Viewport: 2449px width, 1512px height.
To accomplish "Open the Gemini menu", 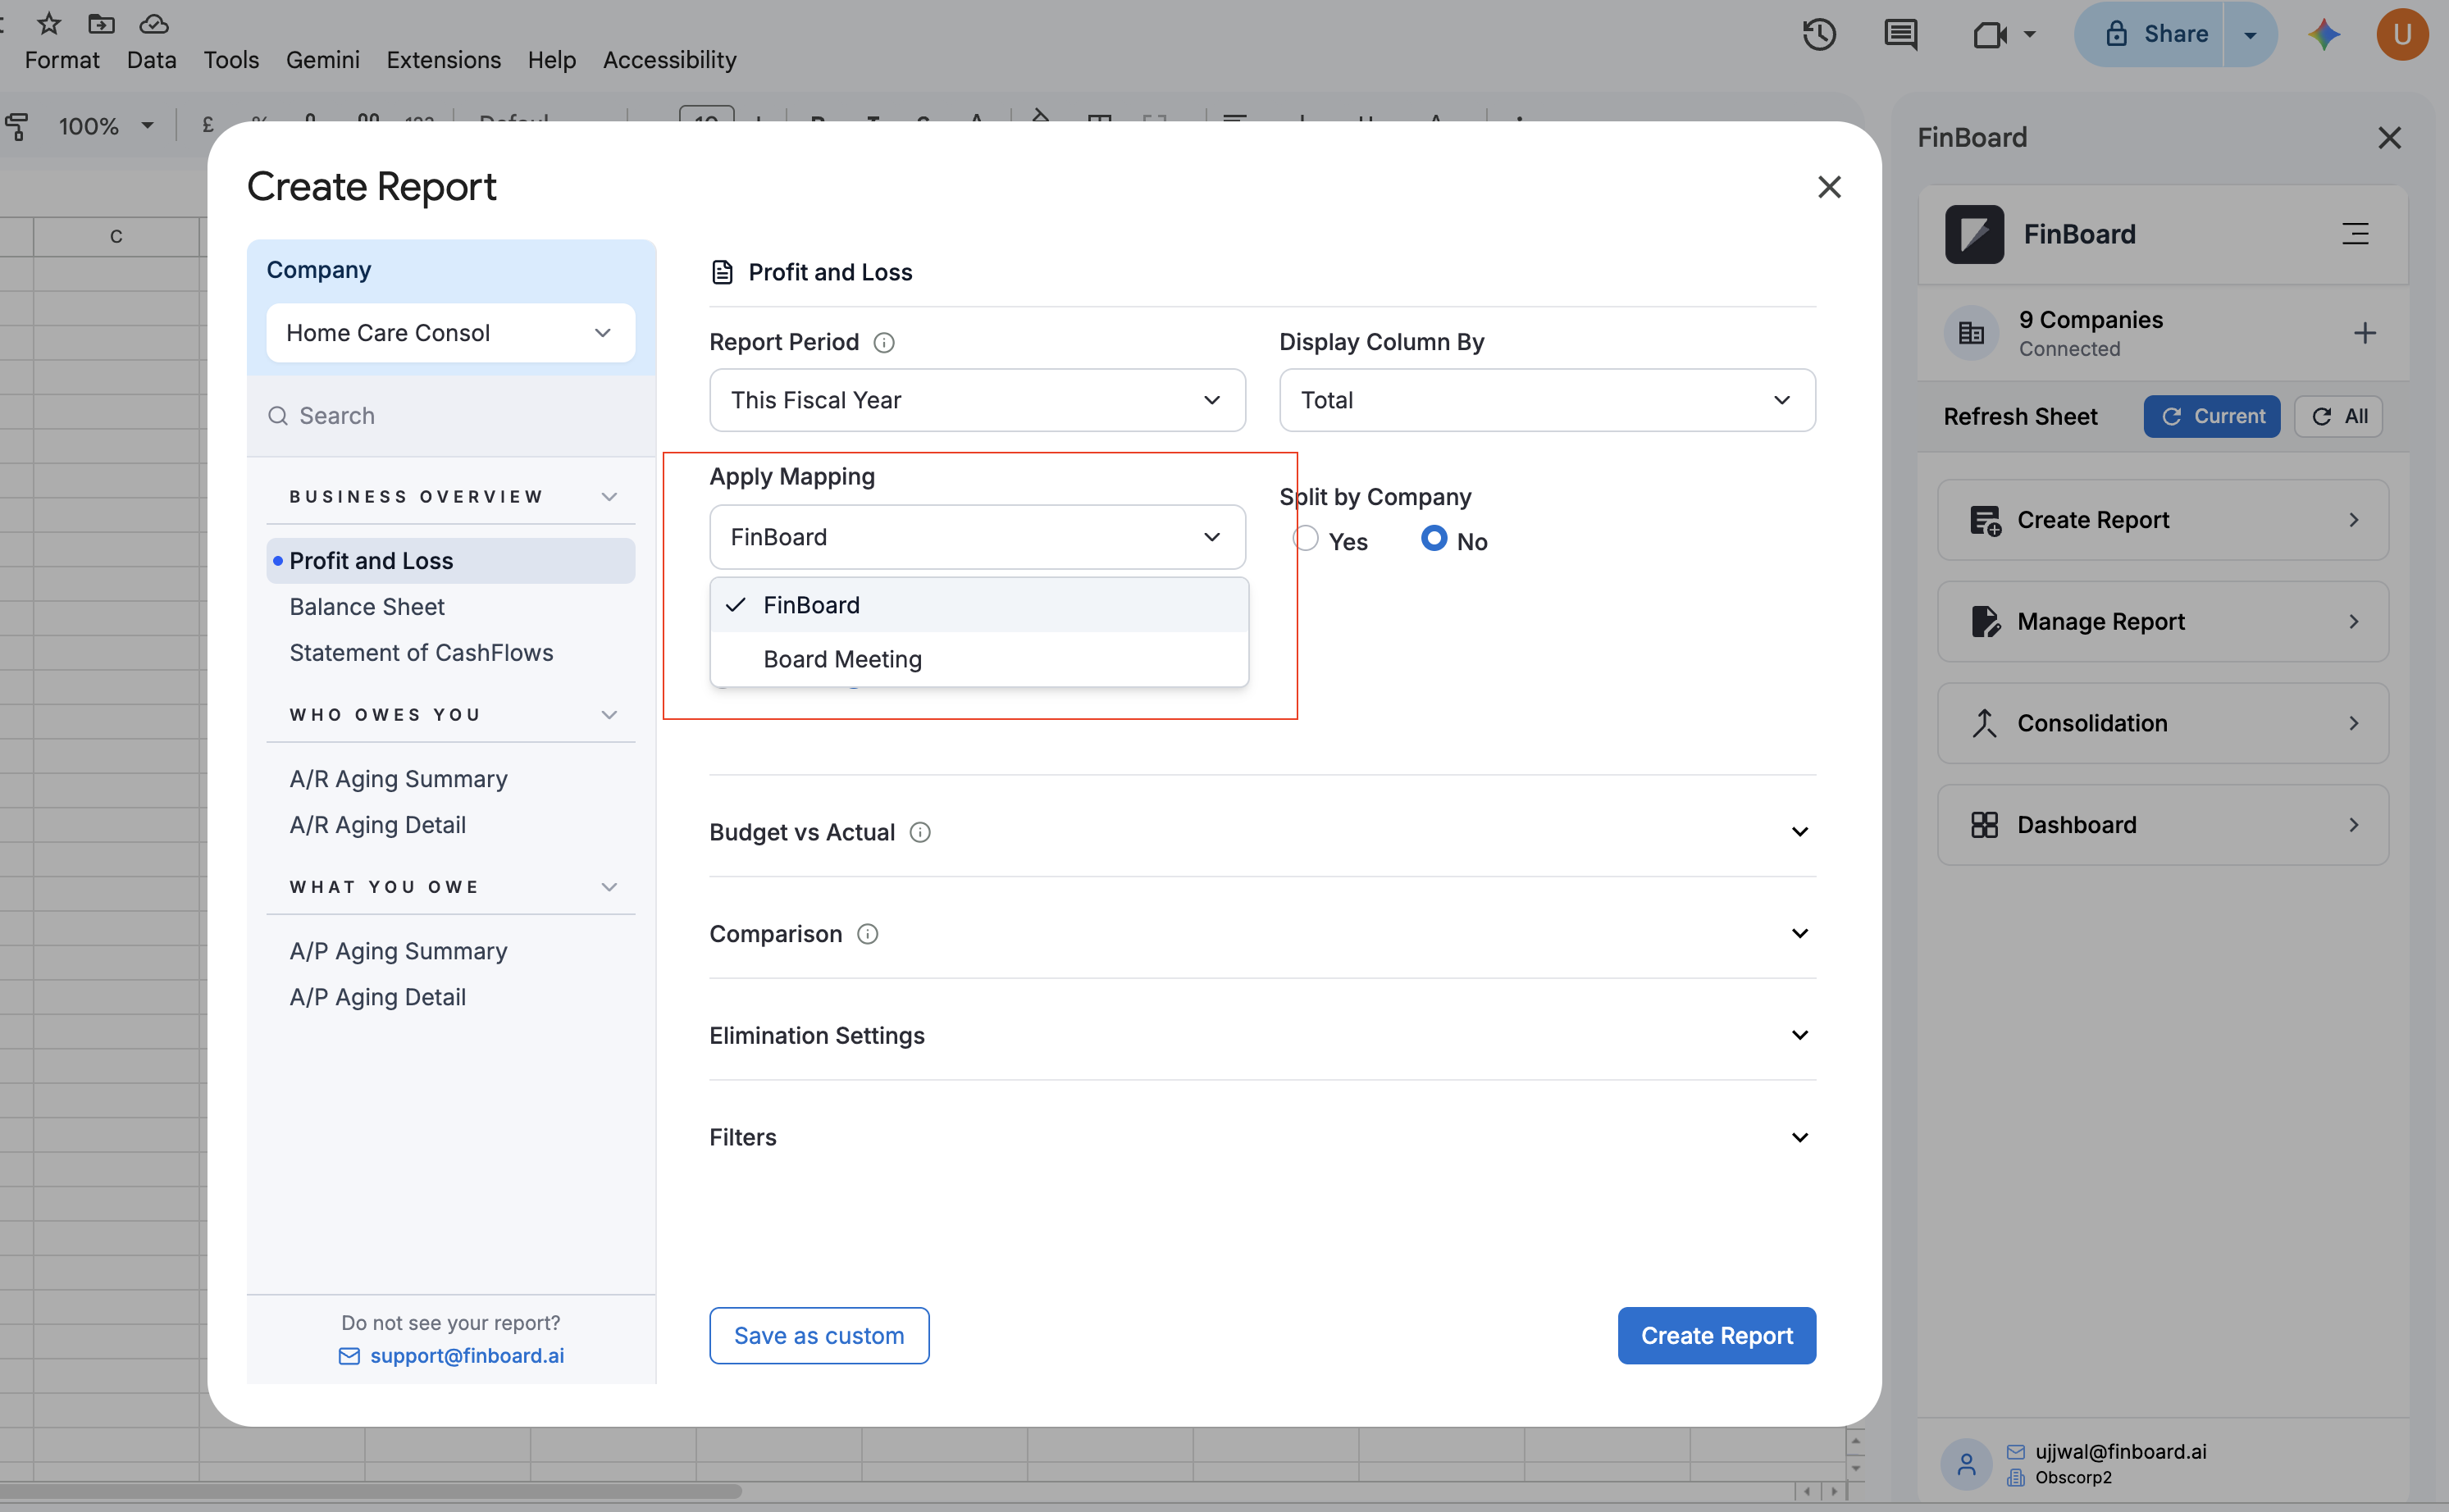I will pos(322,60).
